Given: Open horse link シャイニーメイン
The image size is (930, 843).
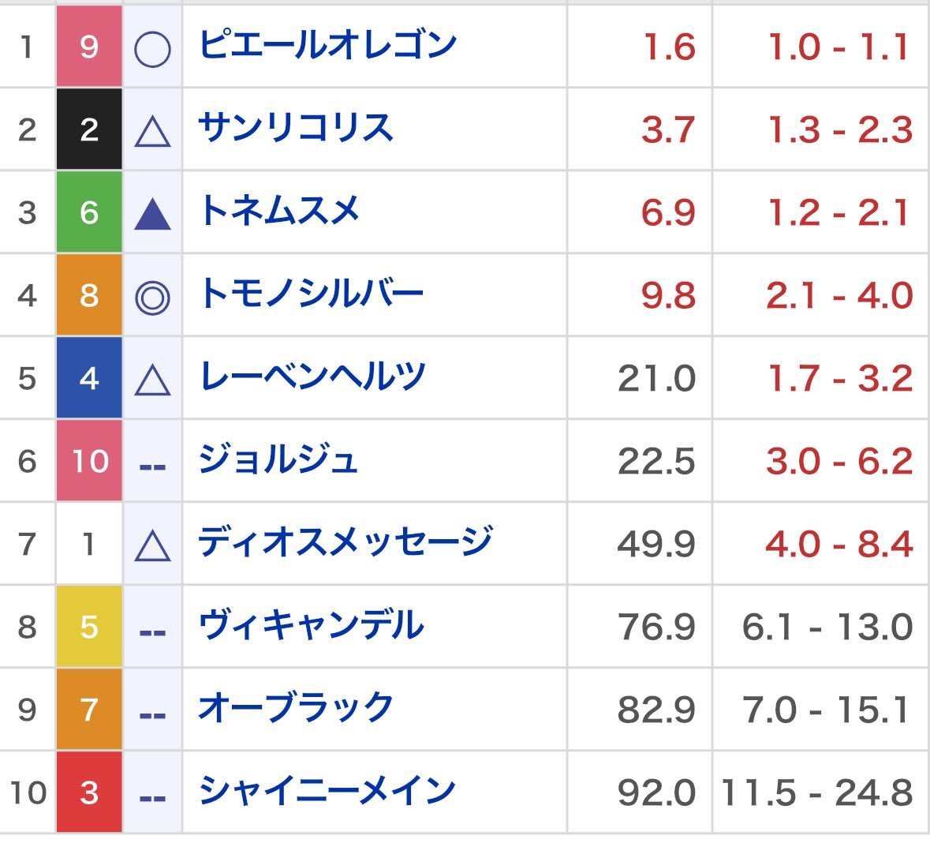Looking at the screenshot, I should tap(327, 791).
